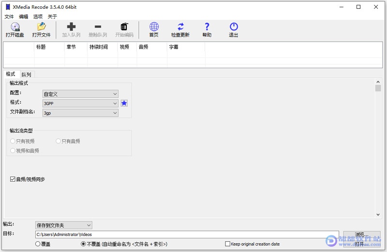Open the 选项 menu
Screen dimensions: 387x252
[38, 16]
